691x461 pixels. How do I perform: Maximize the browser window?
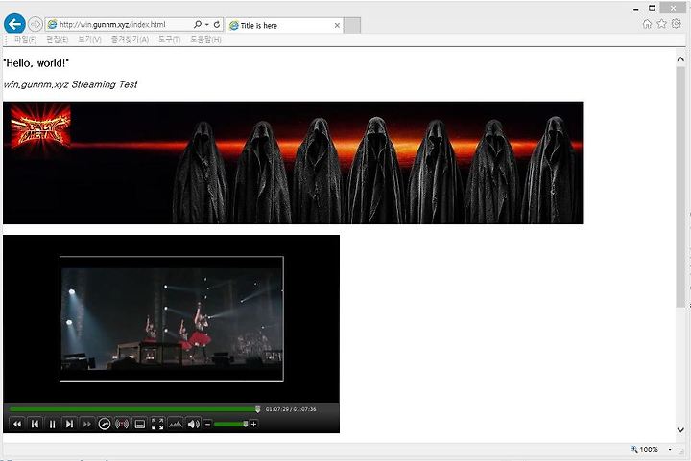[x=653, y=8]
